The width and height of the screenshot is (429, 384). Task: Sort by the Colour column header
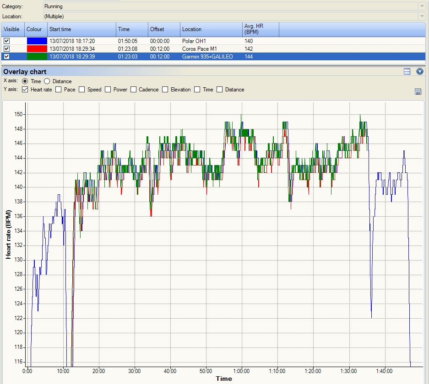click(x=36, y=29)
